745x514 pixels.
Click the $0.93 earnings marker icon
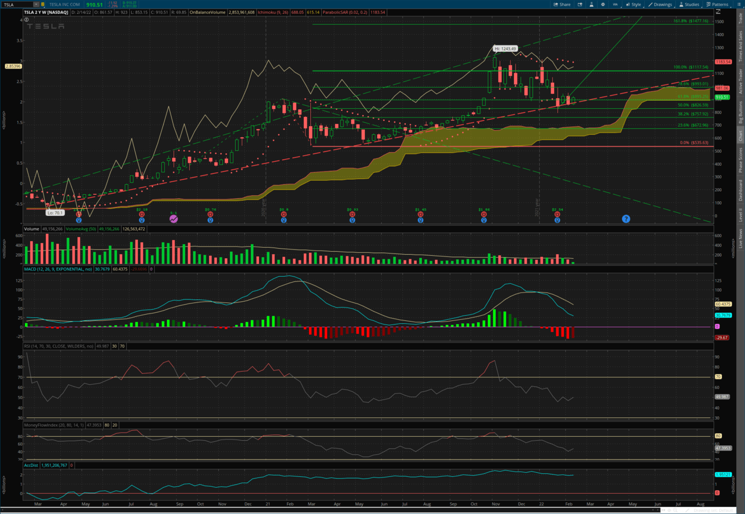point(352,214)
